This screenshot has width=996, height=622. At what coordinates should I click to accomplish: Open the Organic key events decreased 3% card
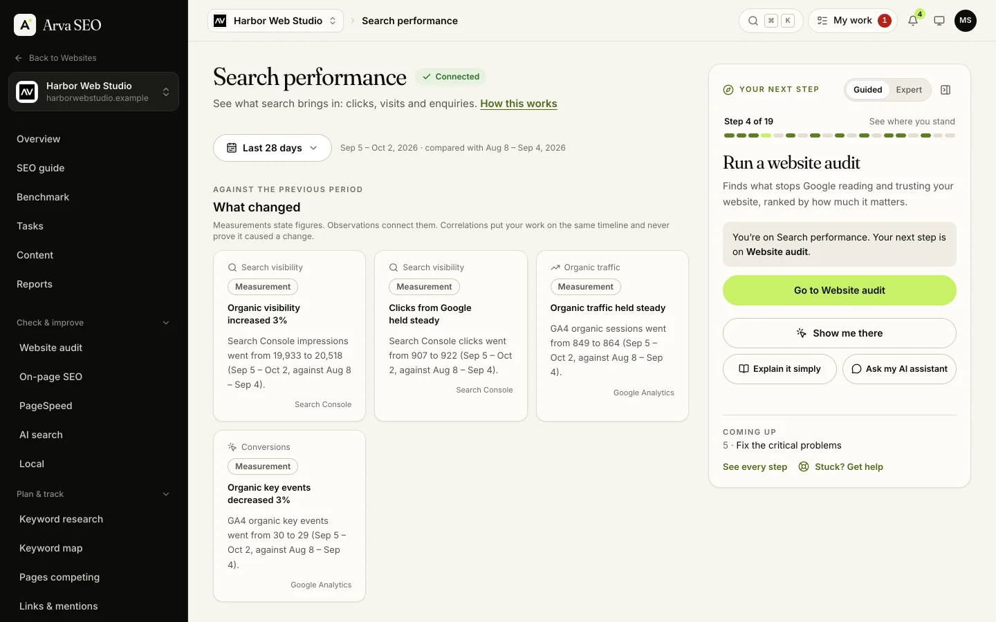click(289, 516)
